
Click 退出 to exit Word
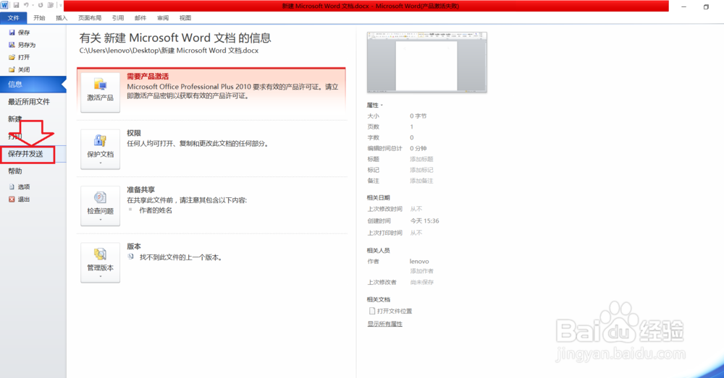20,199
